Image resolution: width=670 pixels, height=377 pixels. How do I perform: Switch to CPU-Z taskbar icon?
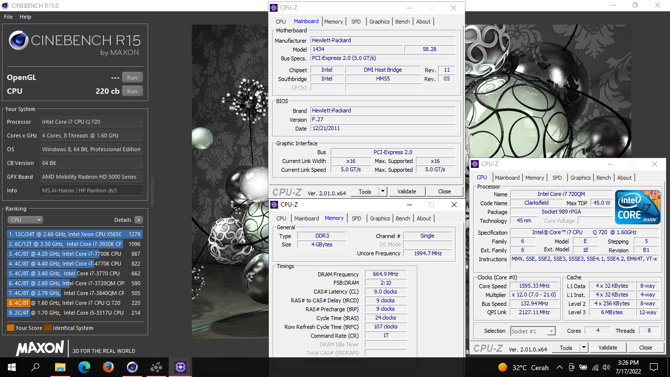(180, 367)
